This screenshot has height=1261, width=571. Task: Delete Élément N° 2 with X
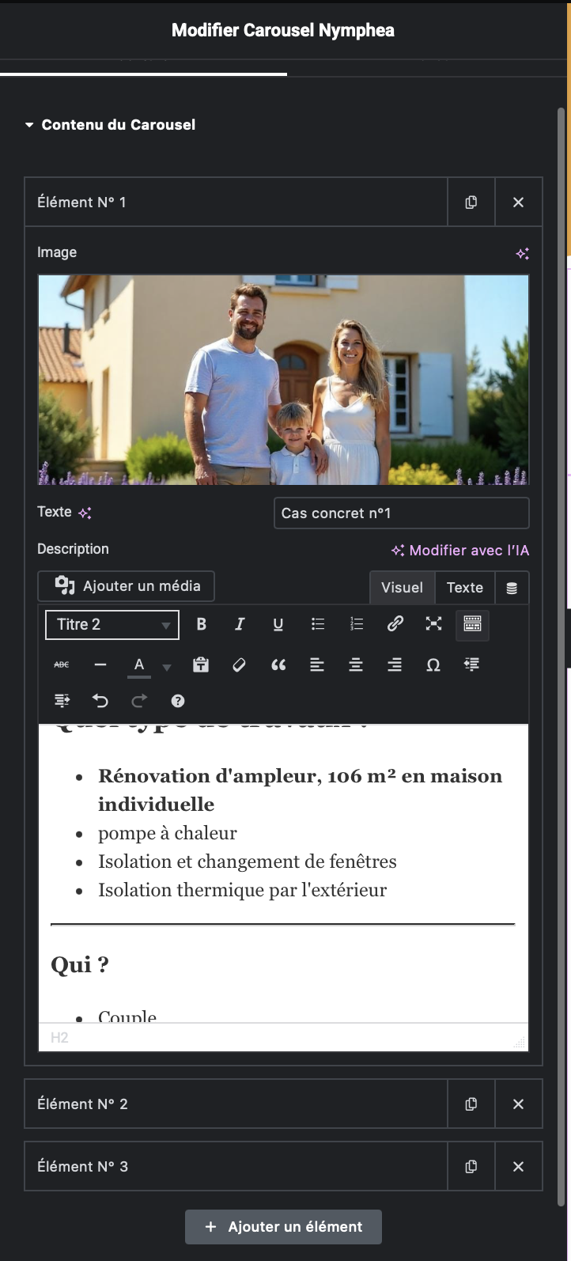519,1104
